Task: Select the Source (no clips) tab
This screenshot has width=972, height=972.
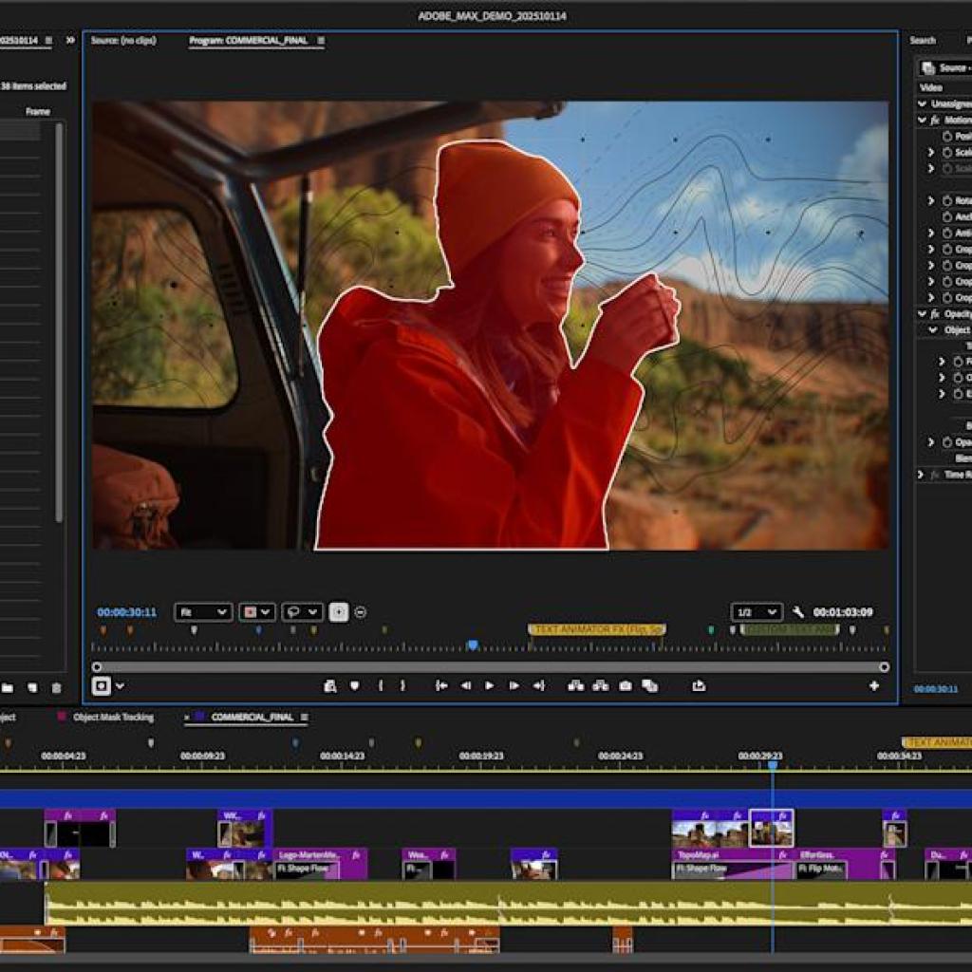Action: (x=123, y=41)
